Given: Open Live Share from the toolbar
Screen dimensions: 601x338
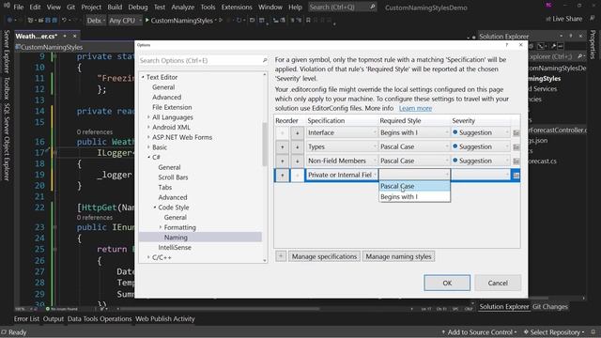Looking at the screenshot, I should [563, 19].
